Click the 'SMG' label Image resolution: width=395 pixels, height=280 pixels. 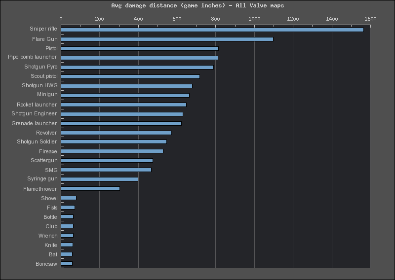coord(51,170)
